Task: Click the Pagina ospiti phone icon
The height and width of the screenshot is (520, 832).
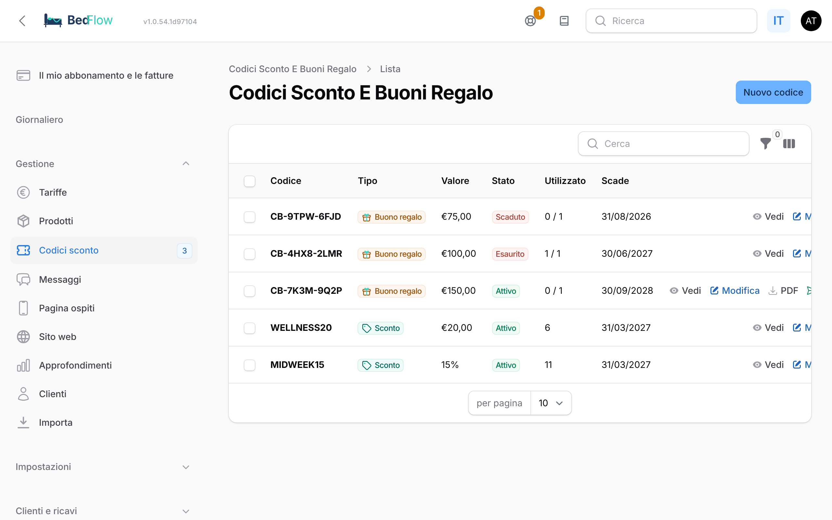Action: [23, 308]
